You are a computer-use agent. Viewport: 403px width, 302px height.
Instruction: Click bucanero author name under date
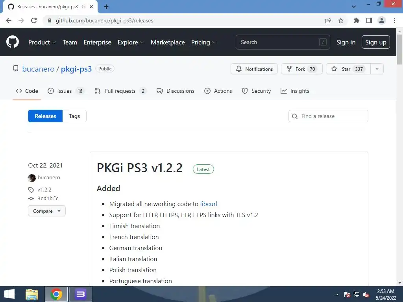(49, 177)
